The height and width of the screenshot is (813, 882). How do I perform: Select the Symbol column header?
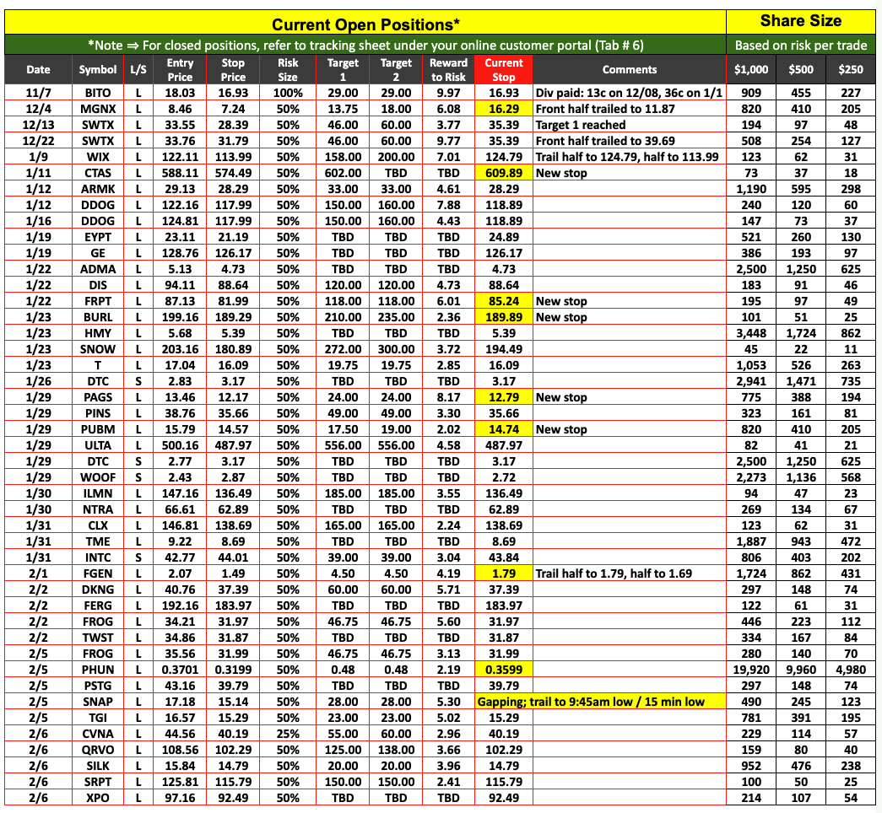pyautogui.click(x=98, y=69)
